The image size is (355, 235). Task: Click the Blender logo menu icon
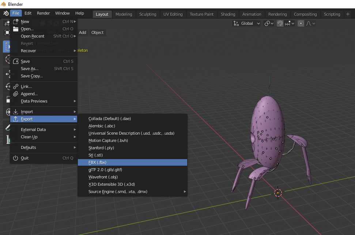click(6, 14)
